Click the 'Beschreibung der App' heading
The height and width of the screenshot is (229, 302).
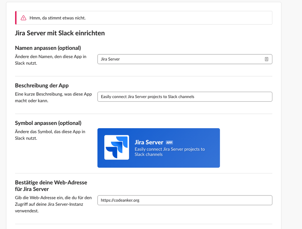pyautogui.click(x=42, y=85)
